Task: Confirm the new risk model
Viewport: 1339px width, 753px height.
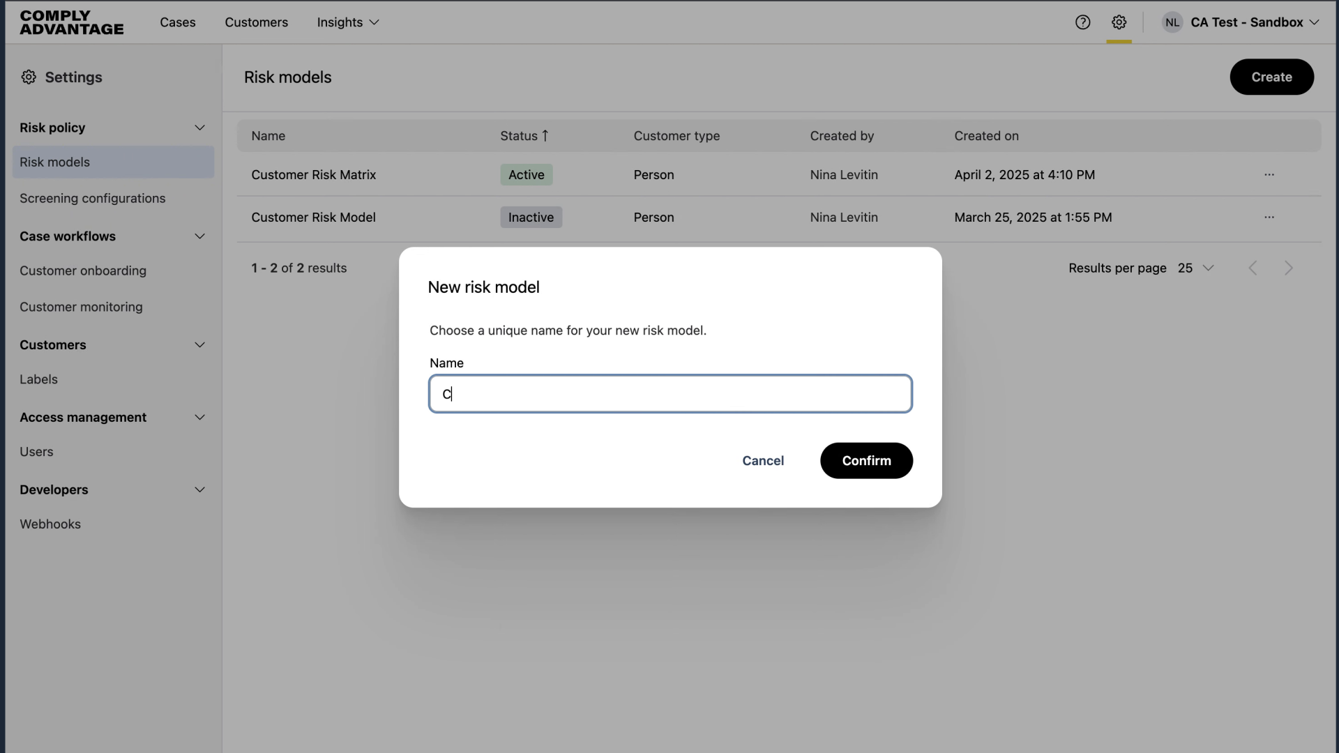Action: (865, 461)
